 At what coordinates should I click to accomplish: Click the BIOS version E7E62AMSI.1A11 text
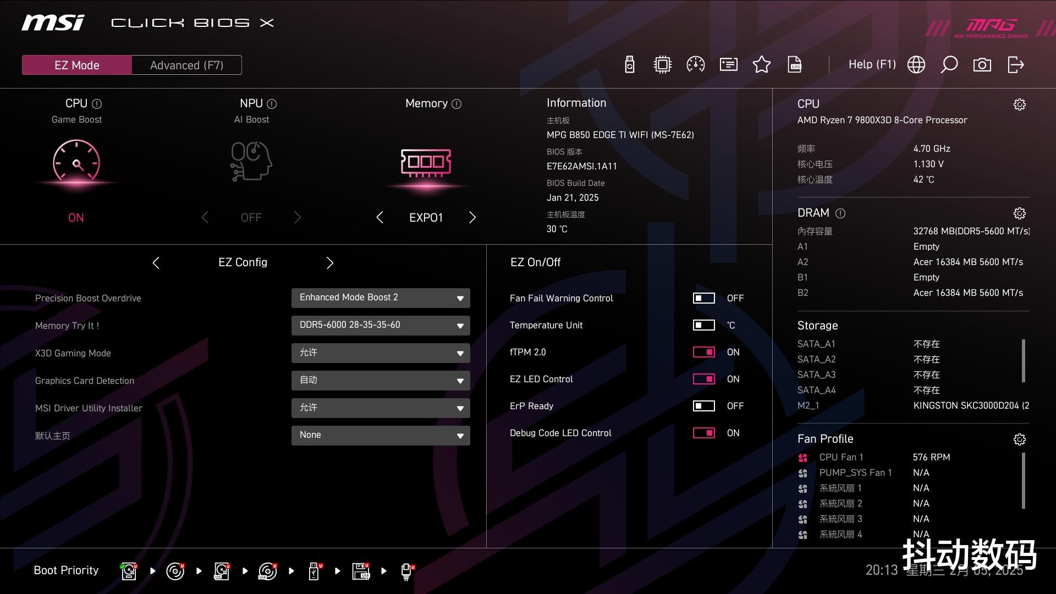pos(581,166)
